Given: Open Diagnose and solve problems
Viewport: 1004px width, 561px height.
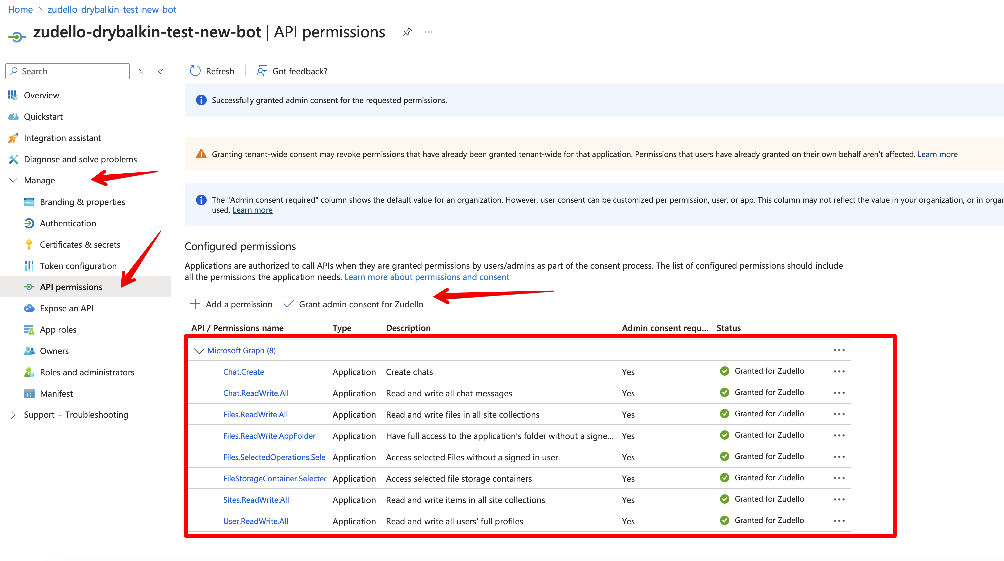Looking at the screenshot, I should (x=80, y=159).
